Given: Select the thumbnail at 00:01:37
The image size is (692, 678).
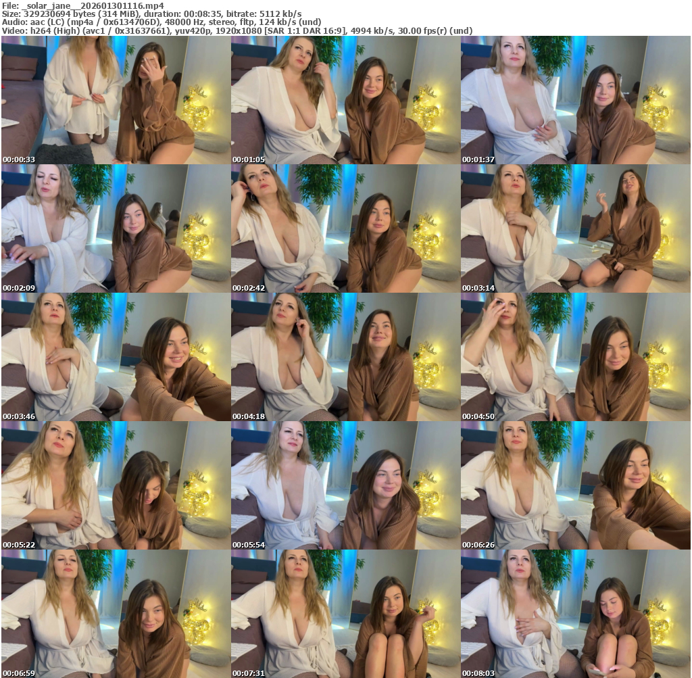Looking at the screenshot, I should coord(576,100).
